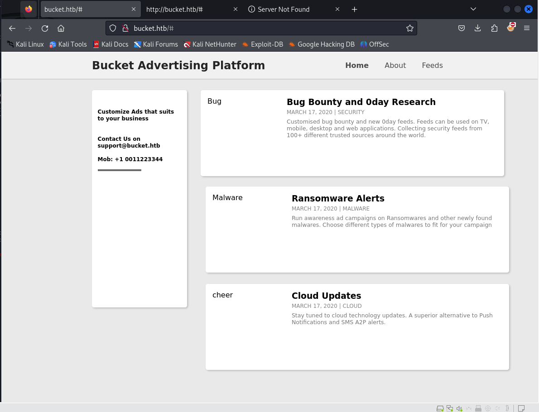The height and width of the screenshot is (412, 539).
Task: Open the tracking protection shield icon
Action: (113, 28)
